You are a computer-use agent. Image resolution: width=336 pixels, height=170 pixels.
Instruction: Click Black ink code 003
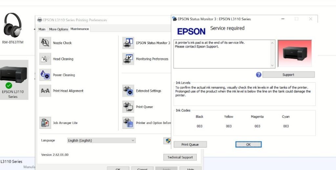pyautogui.click(x=199, y=126)
